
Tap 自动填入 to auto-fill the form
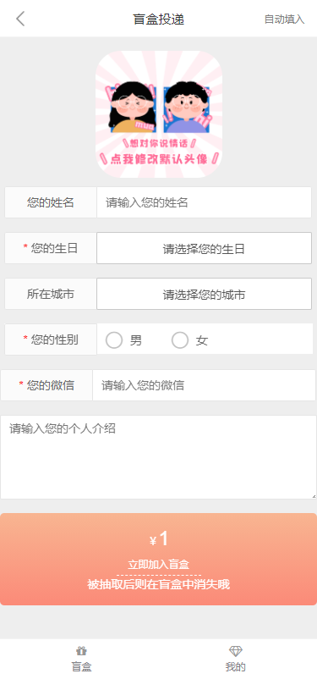(284, 19)
